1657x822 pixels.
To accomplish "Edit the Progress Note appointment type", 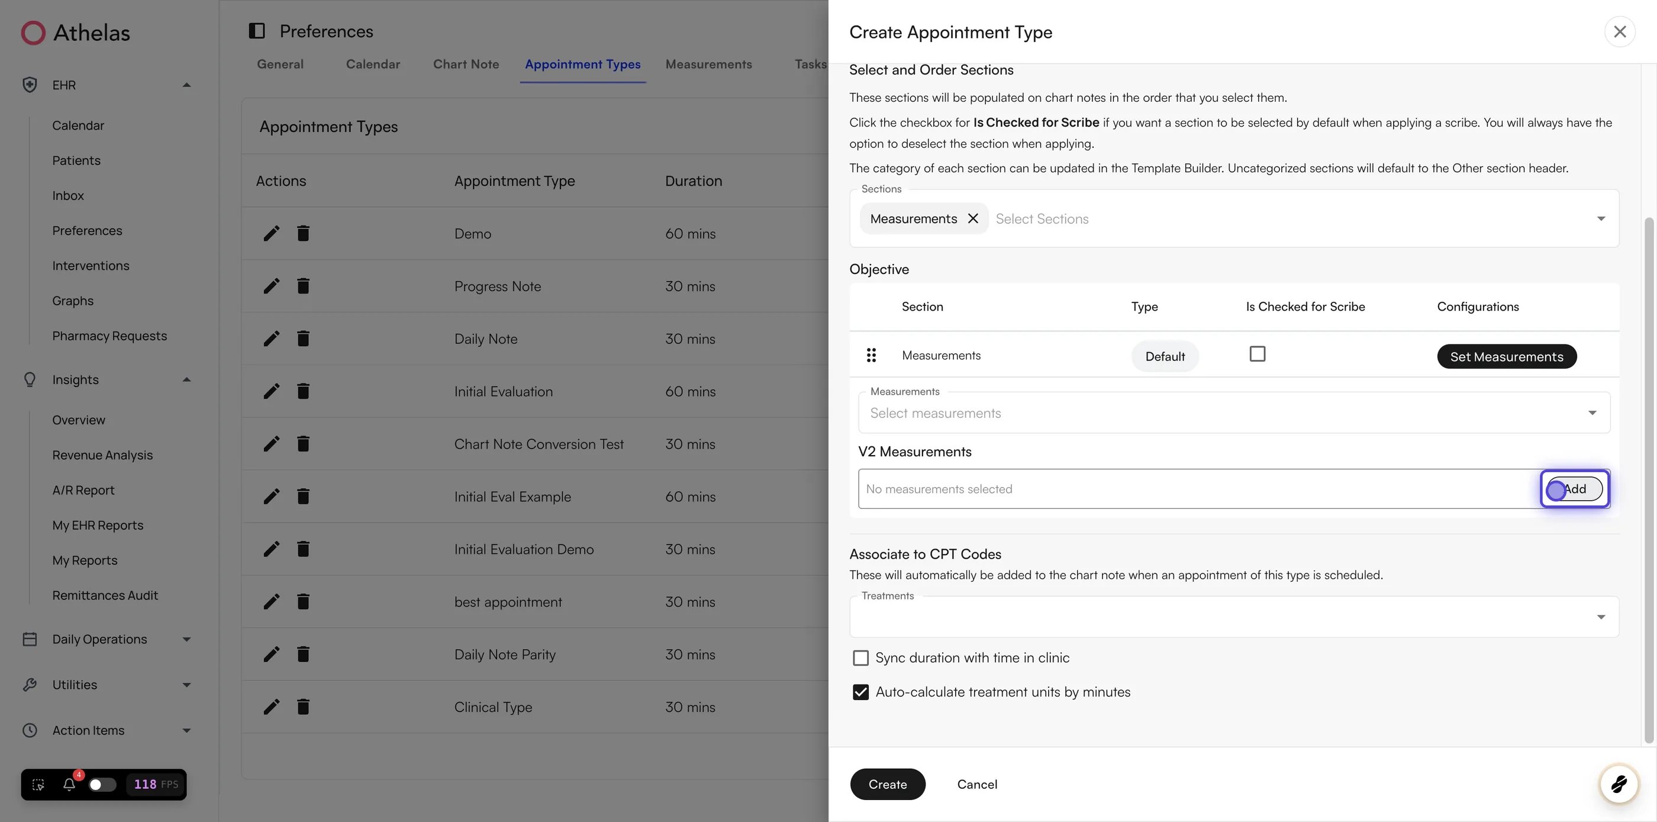I will click(272, 286).
